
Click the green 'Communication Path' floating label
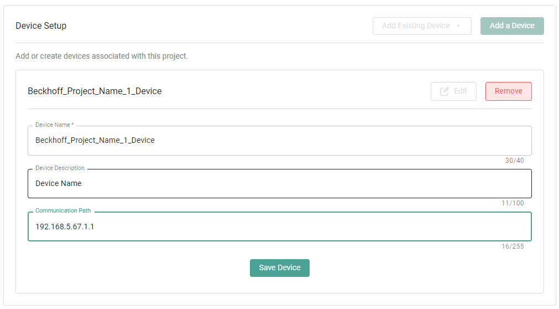point(63,211)
